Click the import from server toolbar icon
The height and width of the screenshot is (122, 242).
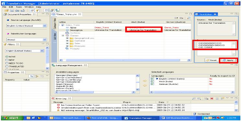point(18,10)
